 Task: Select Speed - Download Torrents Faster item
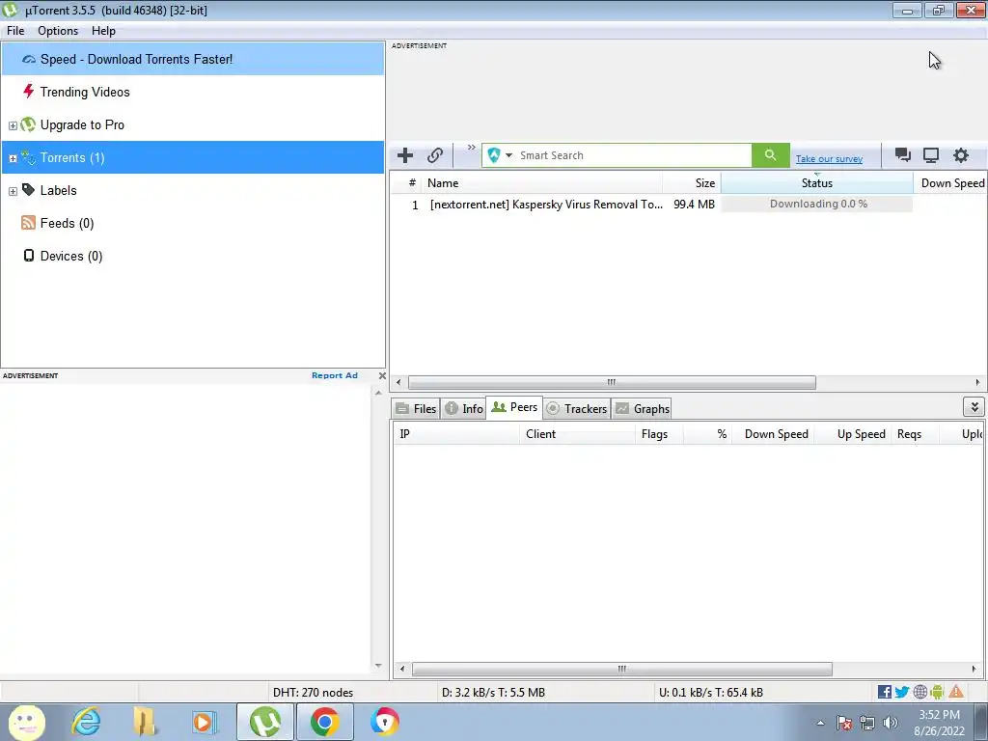(193, 59)
